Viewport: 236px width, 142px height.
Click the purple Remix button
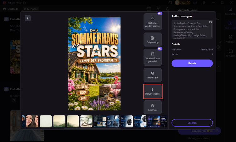(x=192, y=63)
